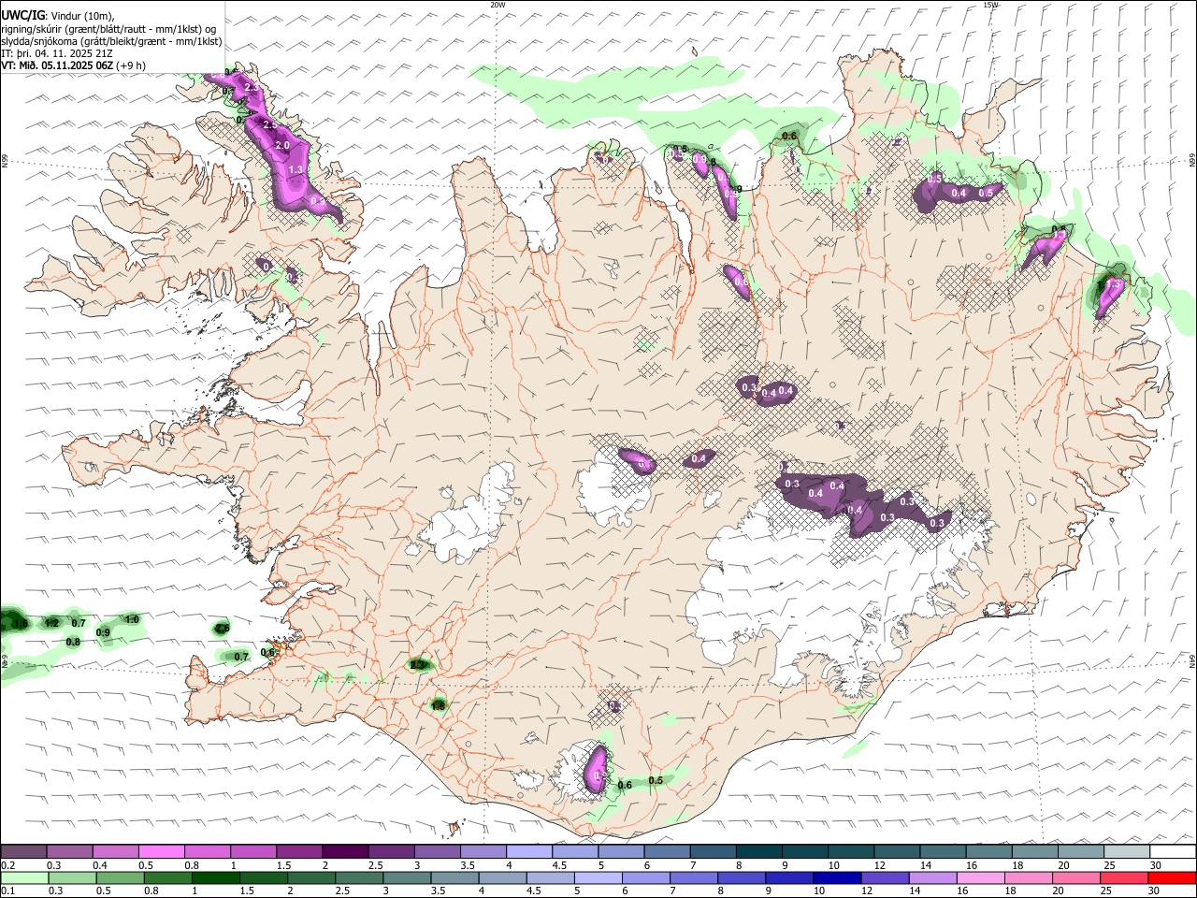Select the '4.5' label in the snow legend row

point(559,865)
